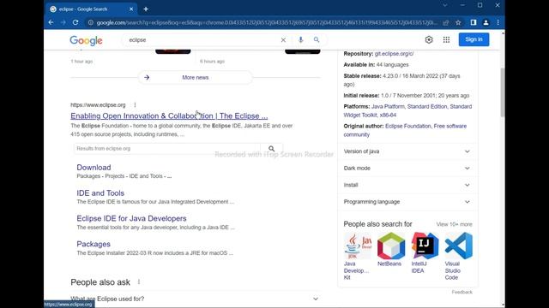This screenshot has height=308, width=549.
Task: Toggle the browser side panel icon
Action: [474, 22]
